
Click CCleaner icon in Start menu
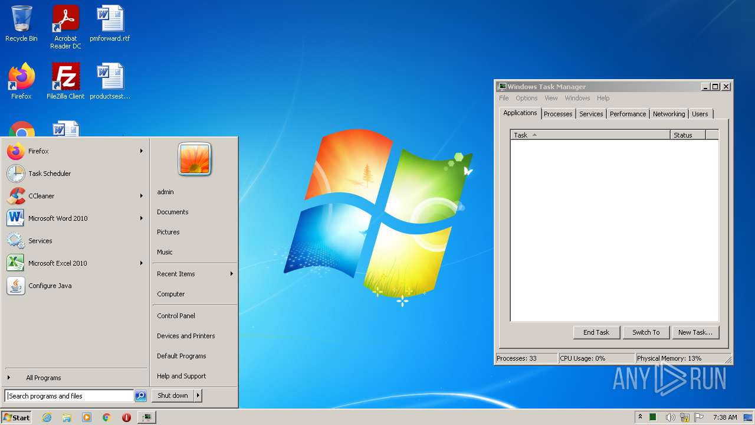(x=16, y=196)
